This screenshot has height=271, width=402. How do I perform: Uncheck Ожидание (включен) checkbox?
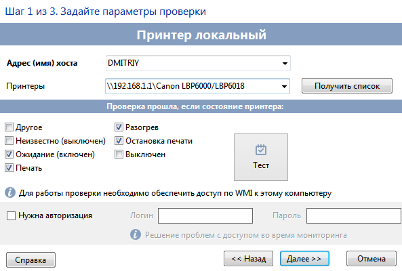tap(9, 154)
